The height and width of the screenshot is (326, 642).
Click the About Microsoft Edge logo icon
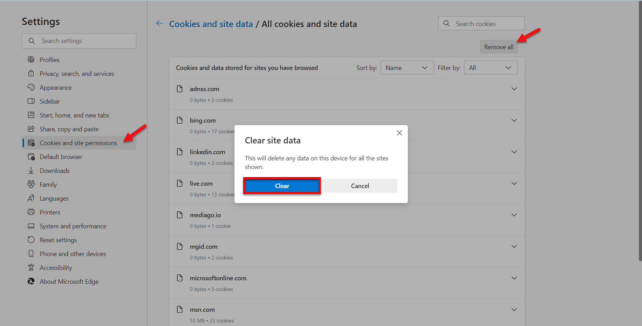coord(31,281)
